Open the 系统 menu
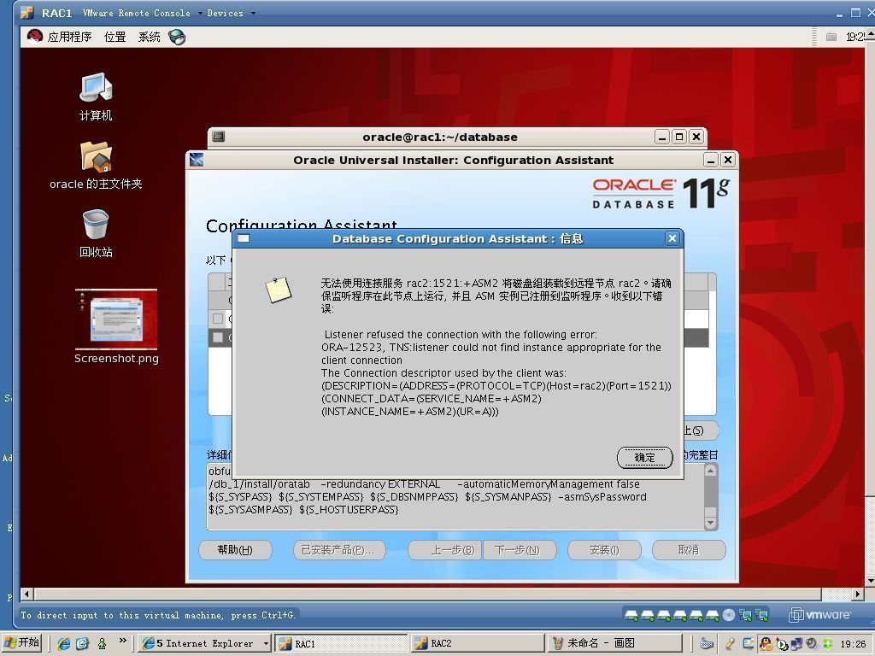Viewport: 875px width, 656px height. pyautogui.click(x=149, y=37)
